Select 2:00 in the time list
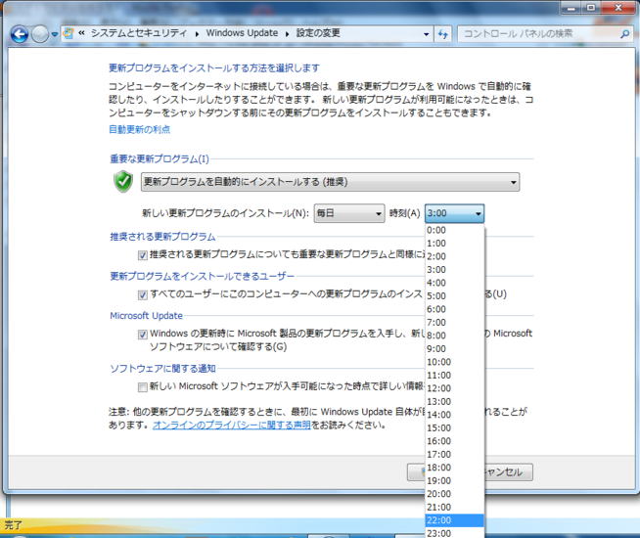Screen dimensions: 640x538 point(454,256)
